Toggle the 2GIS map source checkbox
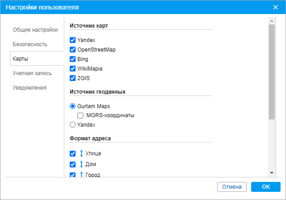 click(73, 78)
